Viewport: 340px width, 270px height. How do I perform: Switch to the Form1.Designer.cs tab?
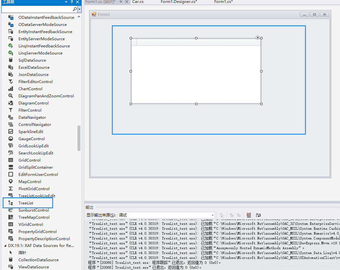pyautogui.click(x=179, y=2)
